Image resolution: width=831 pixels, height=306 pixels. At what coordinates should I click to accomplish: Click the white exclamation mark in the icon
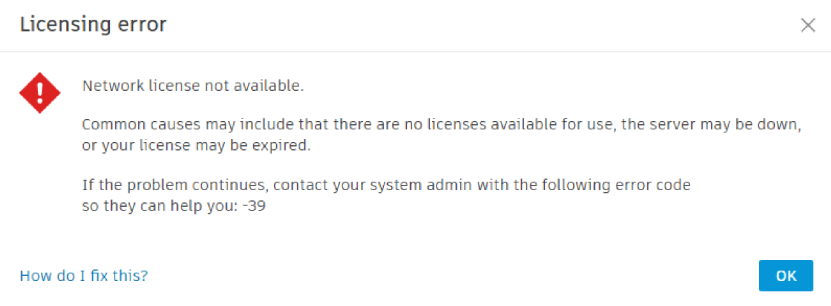(x=40, y=93)
